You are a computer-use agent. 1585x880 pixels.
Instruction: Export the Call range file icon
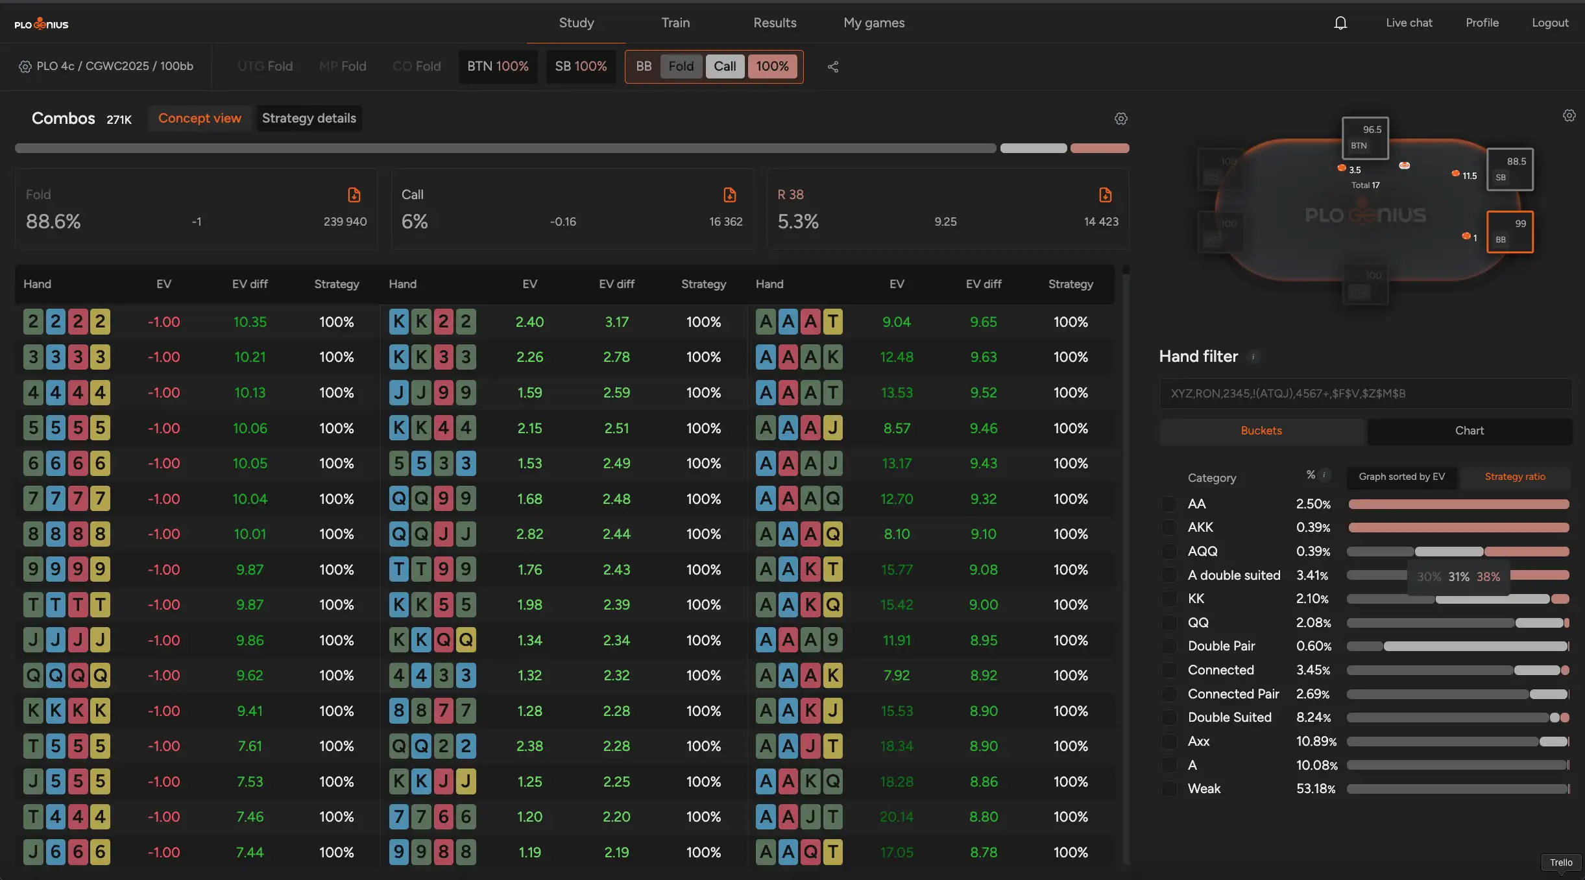point(729,195)
